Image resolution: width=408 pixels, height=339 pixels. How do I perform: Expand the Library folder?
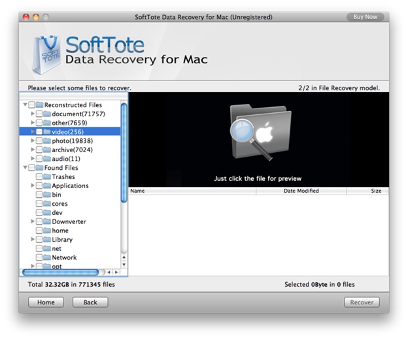pyautogui.click(x=33, y=239)
